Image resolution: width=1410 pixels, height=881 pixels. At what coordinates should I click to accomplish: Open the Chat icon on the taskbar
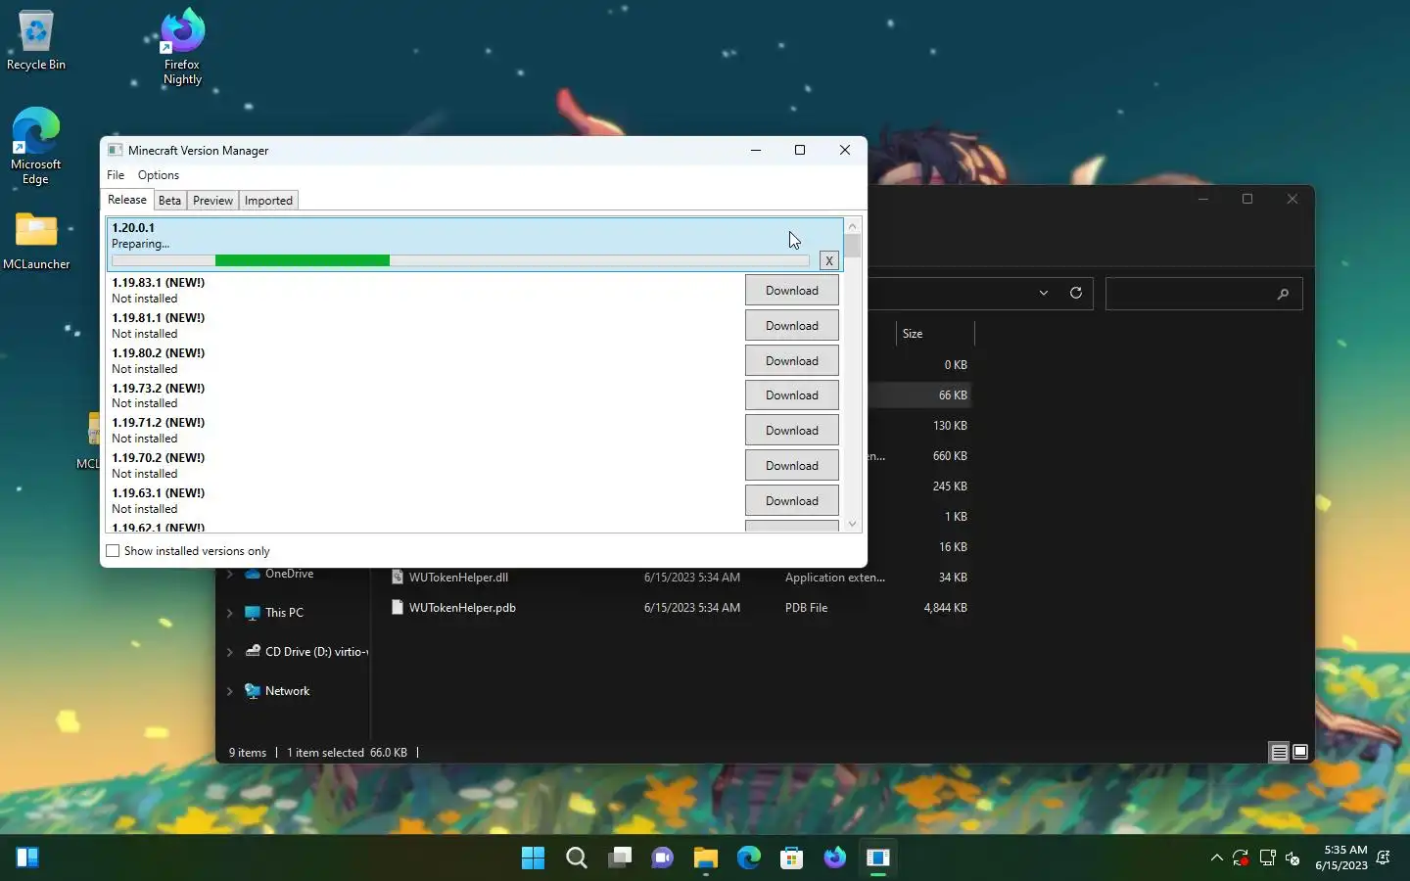point(663,858)
